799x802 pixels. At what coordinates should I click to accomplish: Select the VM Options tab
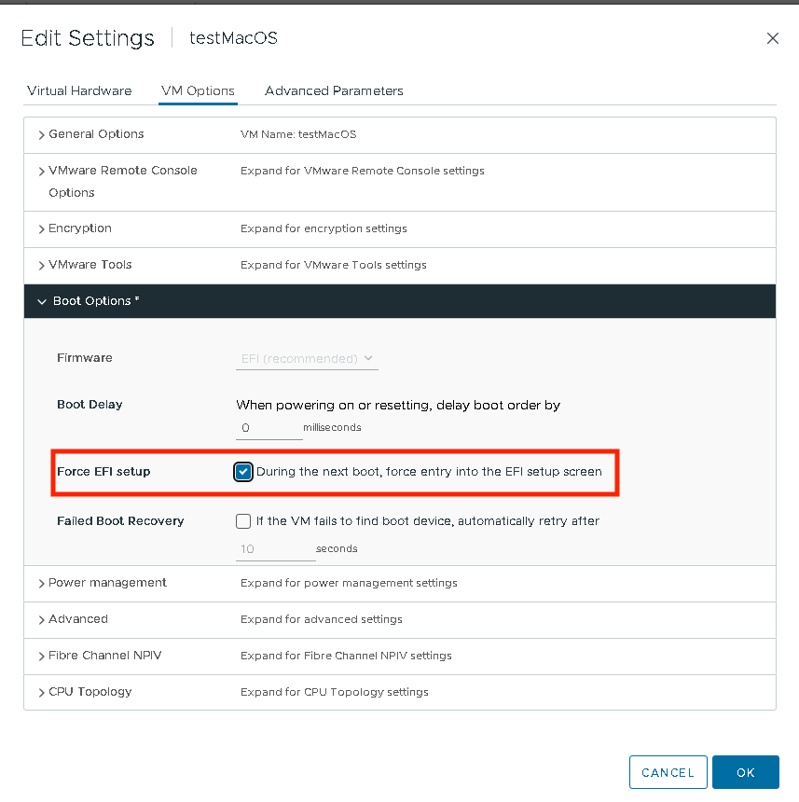tap(198, 90)
